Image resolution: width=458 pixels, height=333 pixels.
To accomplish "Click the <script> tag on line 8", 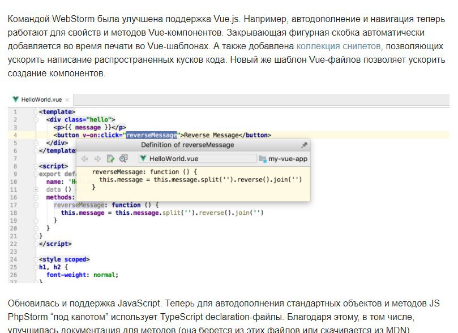I will (53, 166).
